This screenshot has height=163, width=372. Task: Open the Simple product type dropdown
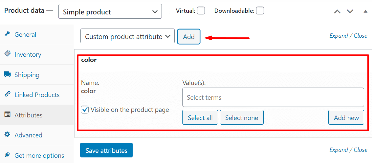[x=110, y=11]
